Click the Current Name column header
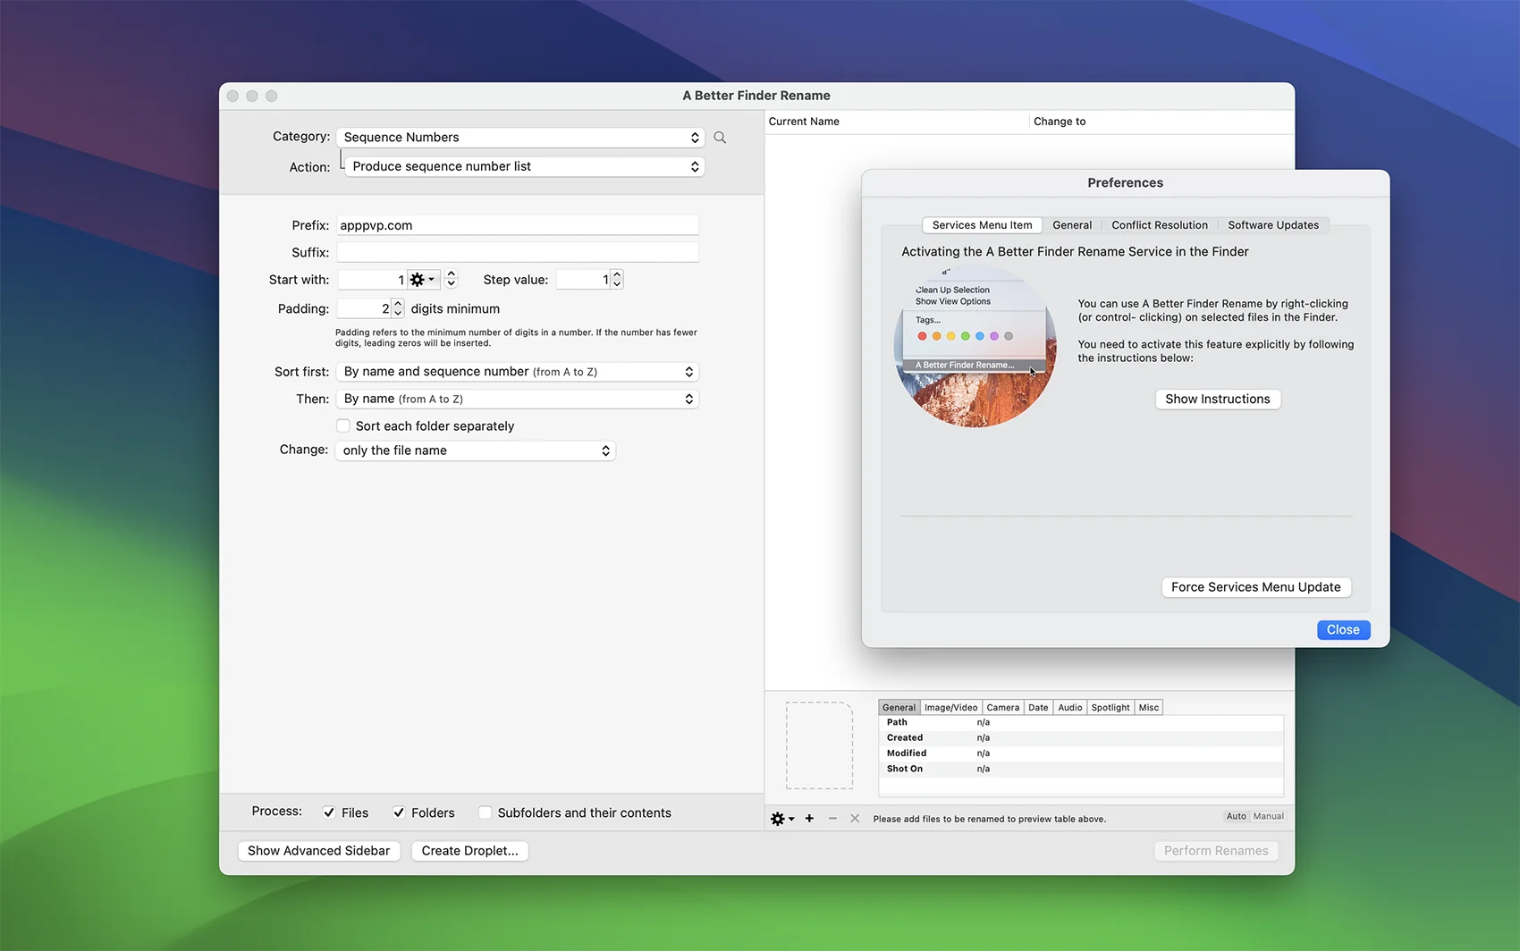Screen dimensions: 1520x951 pos(897,122)
